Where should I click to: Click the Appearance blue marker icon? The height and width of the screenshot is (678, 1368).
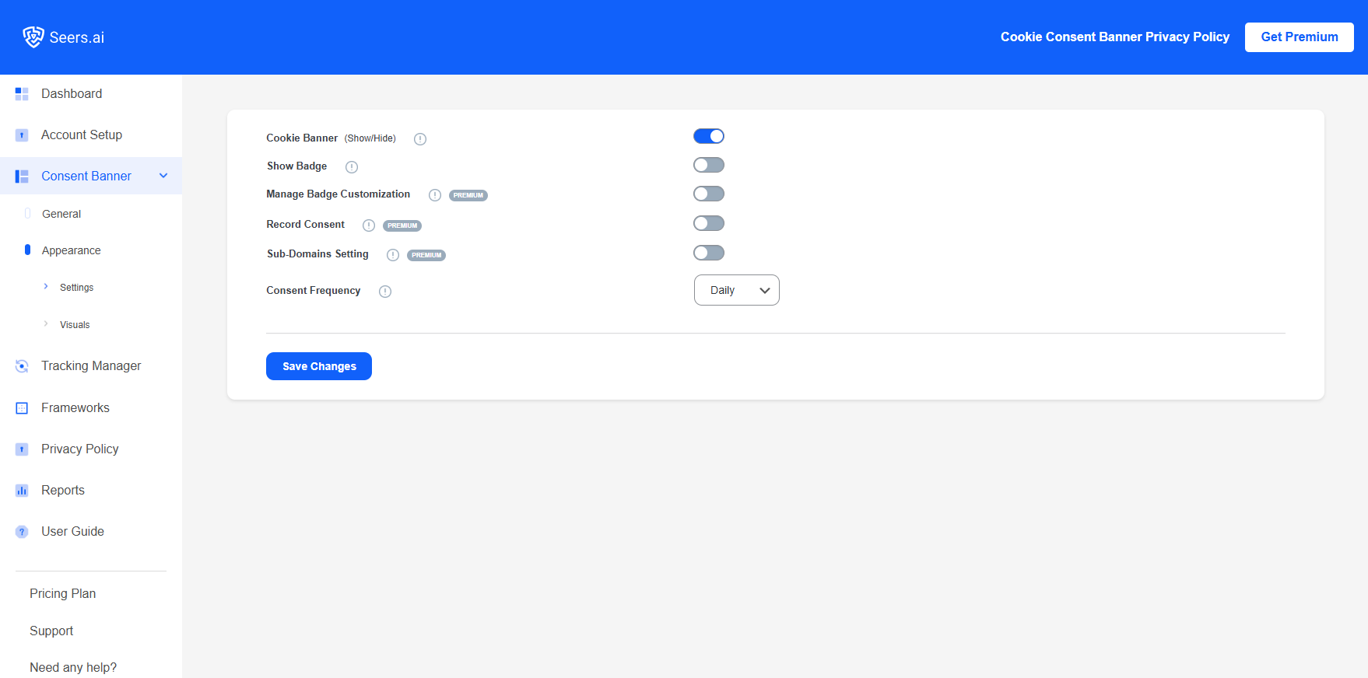click(x=28, y=250)
